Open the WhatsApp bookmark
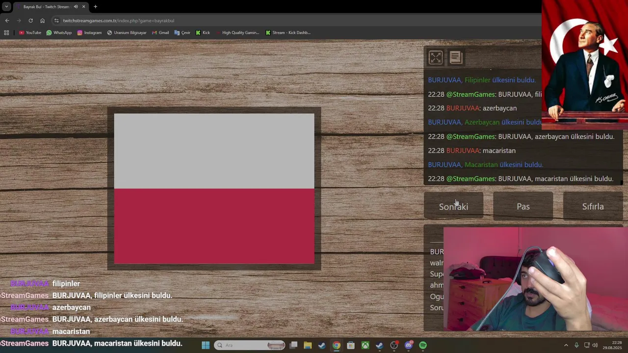The width and height of the screenshot is (628, 353). click(59, 33)
